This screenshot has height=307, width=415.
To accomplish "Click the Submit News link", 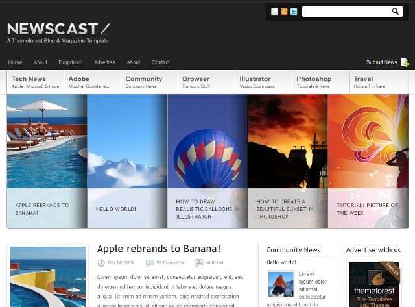I will [x=382, y=62].
